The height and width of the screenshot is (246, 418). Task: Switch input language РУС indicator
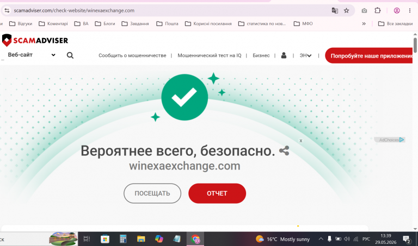point(366,239)
